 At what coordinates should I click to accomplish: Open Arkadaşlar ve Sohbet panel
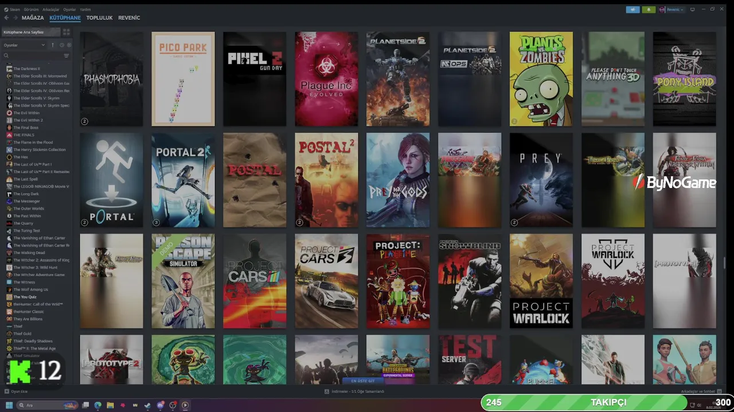click(x=701, y=391)
